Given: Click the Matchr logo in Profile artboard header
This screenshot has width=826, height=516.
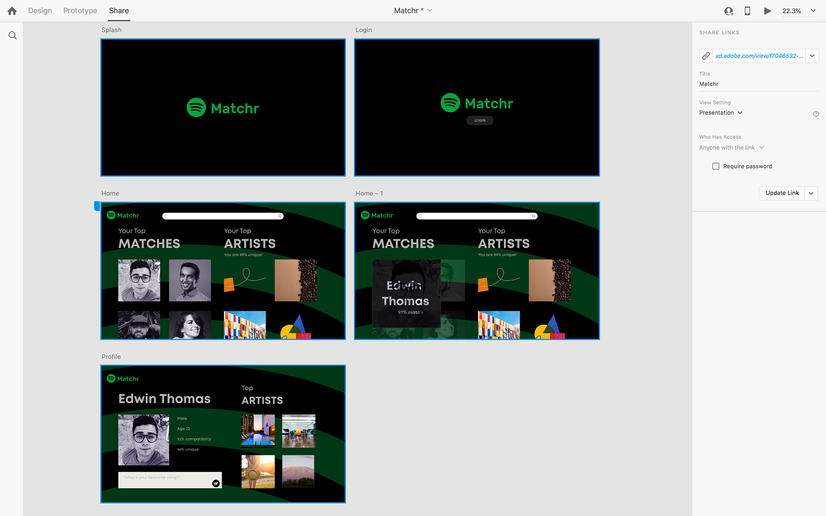Looking at the screenshot, I should pos(123,378).
